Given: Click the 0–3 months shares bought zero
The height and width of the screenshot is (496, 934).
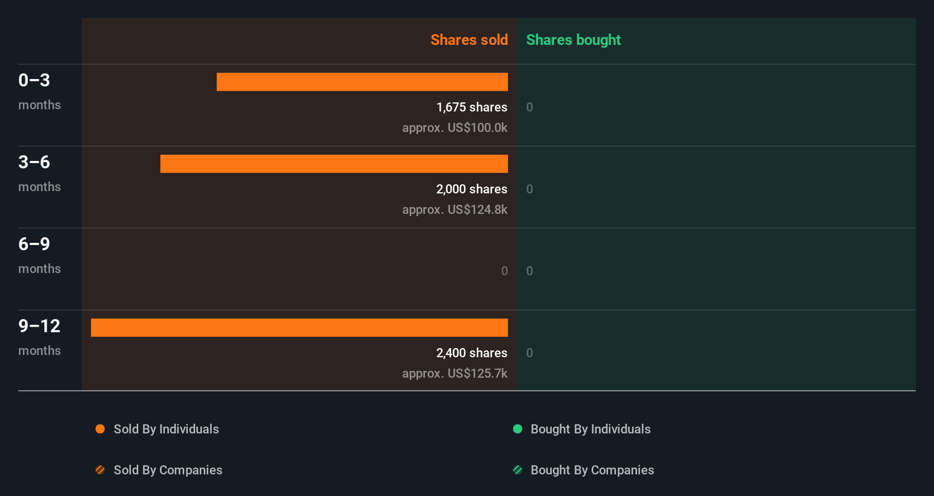Looking at the screenshot, I should (530, 107).
